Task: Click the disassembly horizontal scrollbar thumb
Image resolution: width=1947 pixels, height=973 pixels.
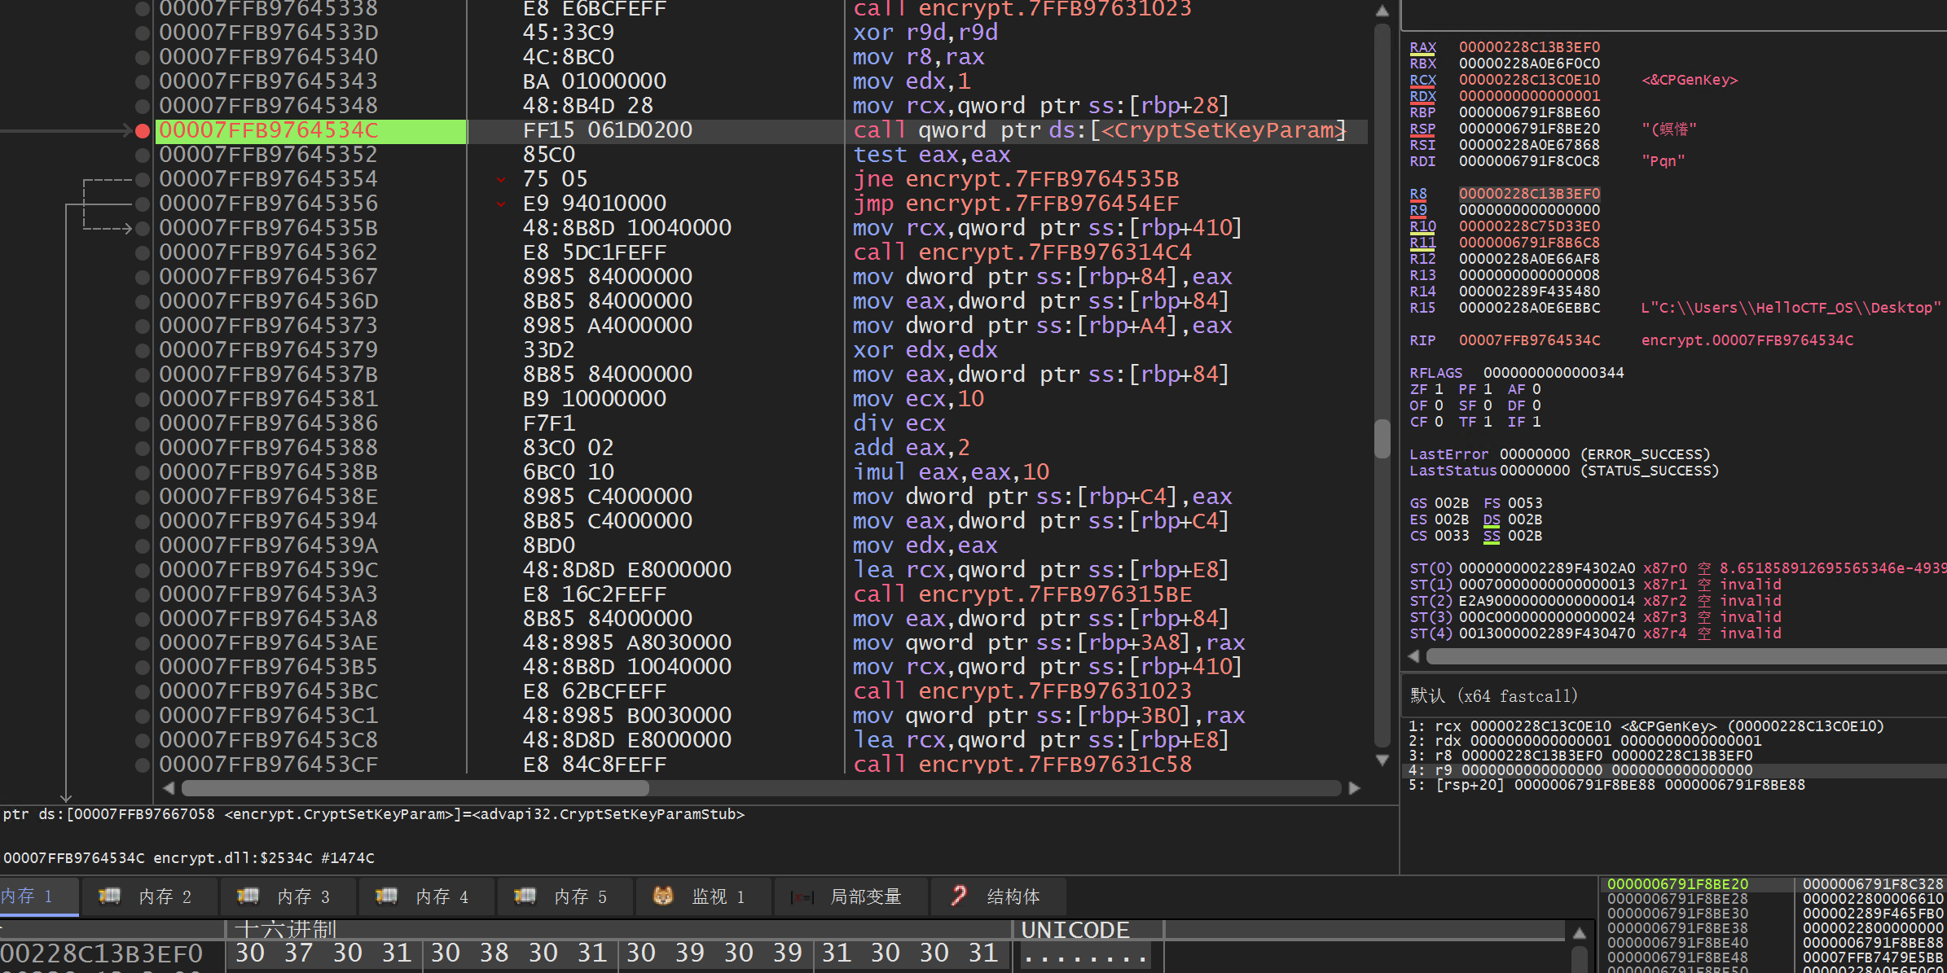Action: (x=415, y=788)
